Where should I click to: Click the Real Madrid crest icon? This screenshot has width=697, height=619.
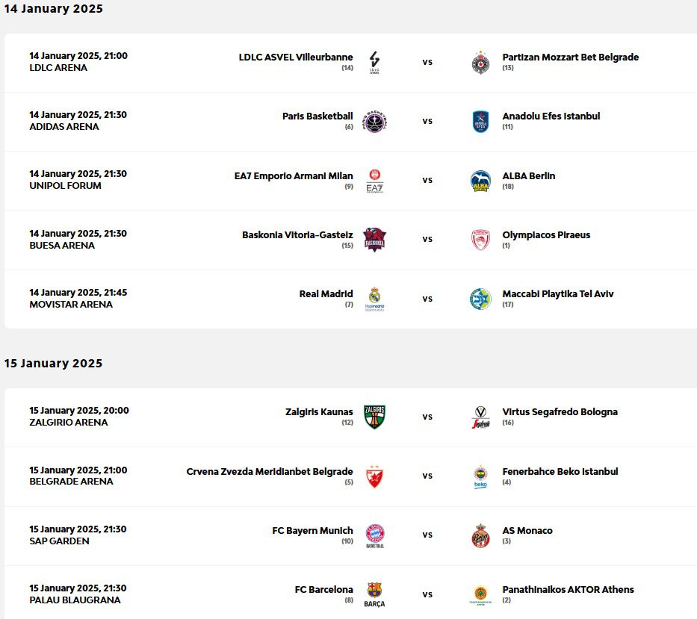[374, 299]
